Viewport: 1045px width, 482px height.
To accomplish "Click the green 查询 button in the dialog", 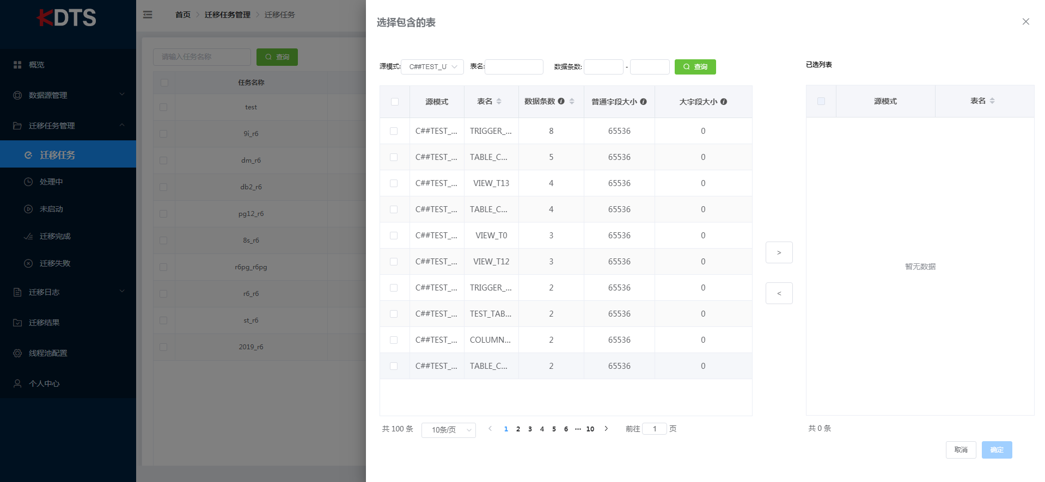I will pyautogui.click(x=695, y=67).
